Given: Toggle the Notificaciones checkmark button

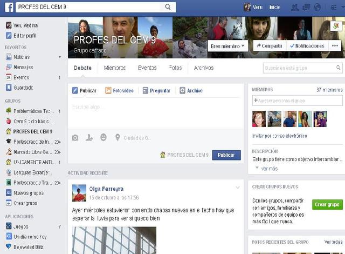Looking at the screenshot, I should point(307,45).
